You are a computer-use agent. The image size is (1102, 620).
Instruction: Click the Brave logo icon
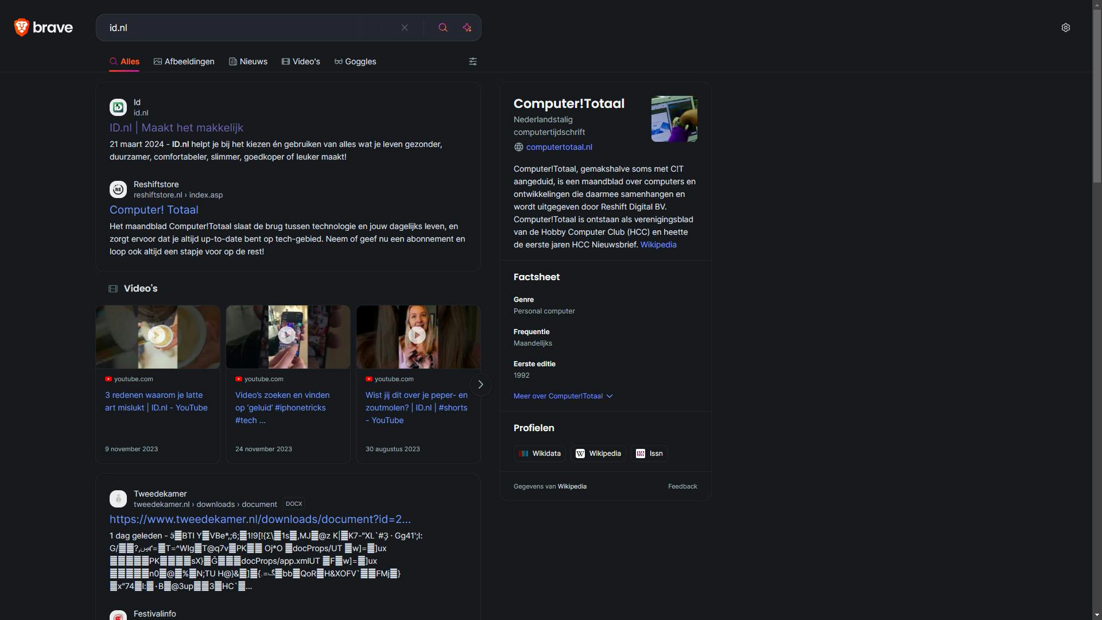click(22, 27)
